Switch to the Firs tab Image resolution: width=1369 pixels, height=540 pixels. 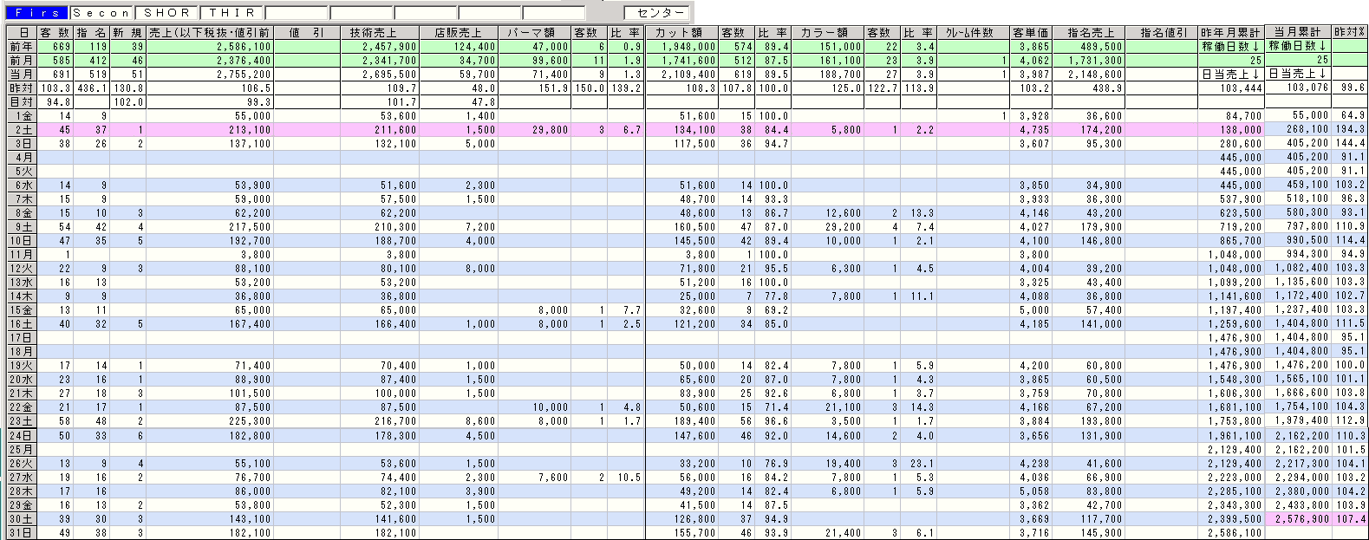pos(37,13)
